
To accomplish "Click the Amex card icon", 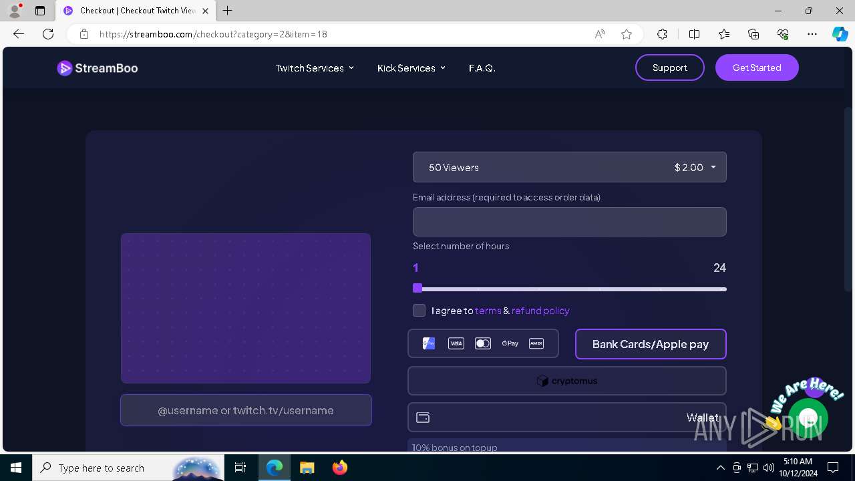I will point(536,343).
